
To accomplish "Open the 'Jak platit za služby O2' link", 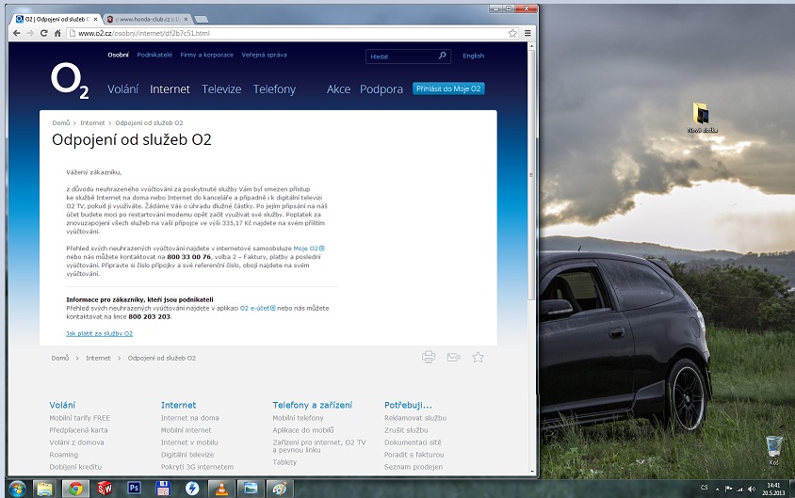I will [x=99, y=333].
